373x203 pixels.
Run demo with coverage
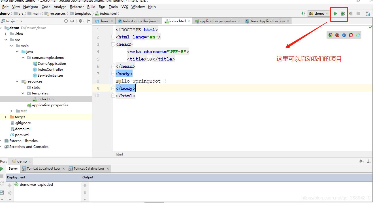click(351, 13)
